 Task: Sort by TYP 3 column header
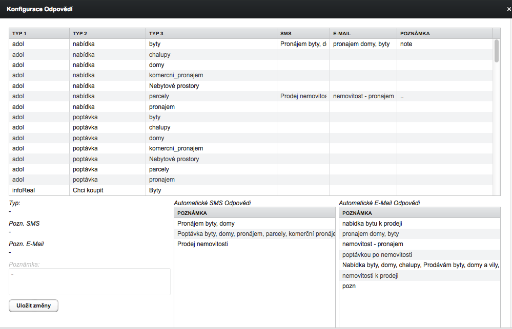[x=211, y=33]
